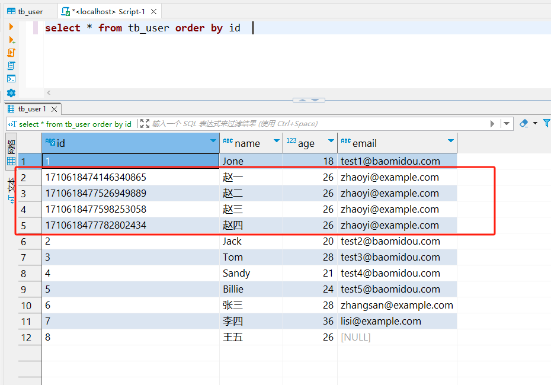The image size is (551, 385).
Task: Select lisi@example.com email cell
Action: [x=397, y=321]
